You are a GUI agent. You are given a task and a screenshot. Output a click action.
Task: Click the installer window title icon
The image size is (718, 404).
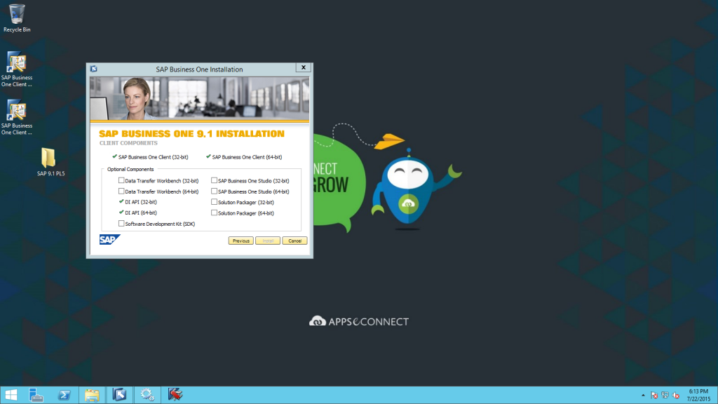click(94, 69)
